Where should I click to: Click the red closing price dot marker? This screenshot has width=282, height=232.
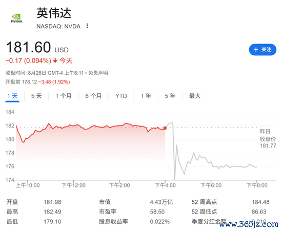165,128
